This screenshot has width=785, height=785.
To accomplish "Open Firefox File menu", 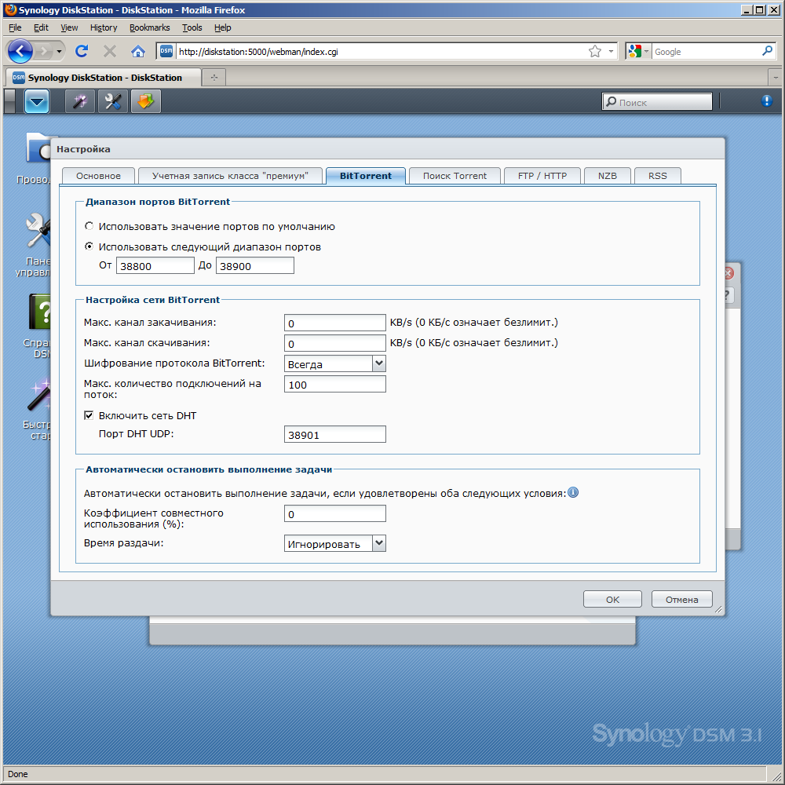I will (x=15, y=27).
